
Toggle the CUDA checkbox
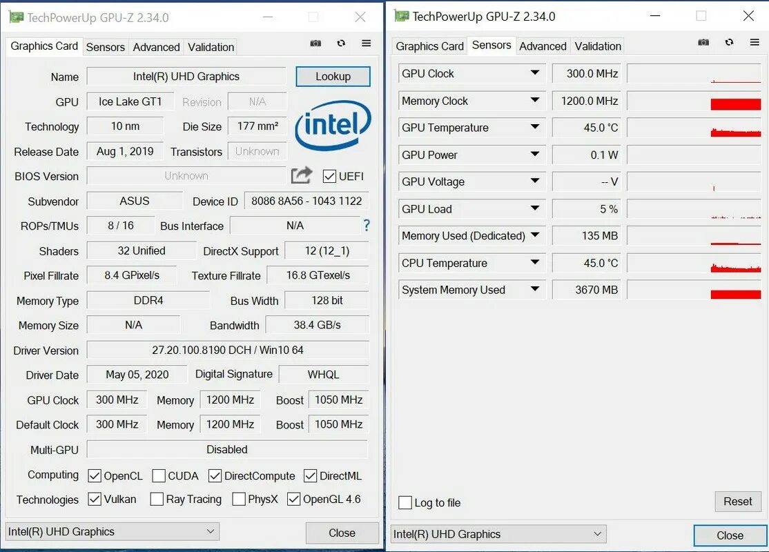point(158,475)
